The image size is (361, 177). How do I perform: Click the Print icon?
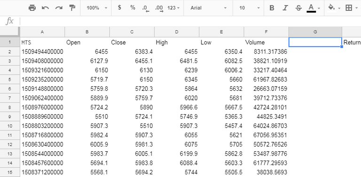click(32, 8)
